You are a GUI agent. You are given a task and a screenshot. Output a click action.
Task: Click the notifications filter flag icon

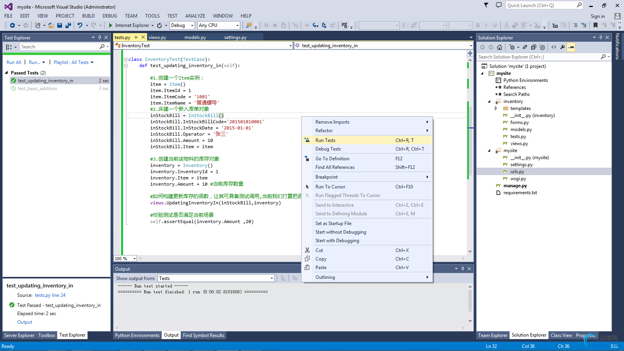coord(486,5)
